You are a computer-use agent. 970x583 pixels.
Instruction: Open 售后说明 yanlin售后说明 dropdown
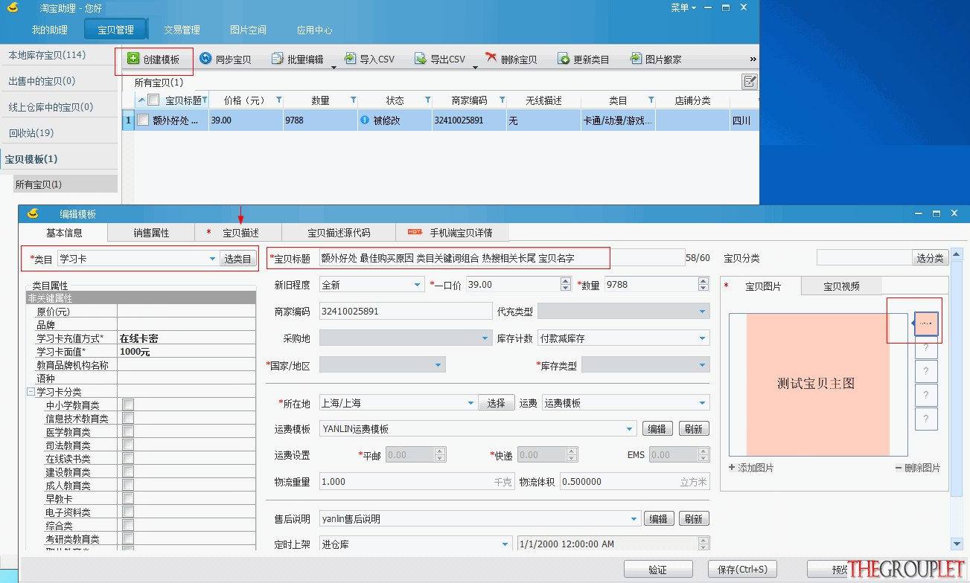[634, 518]
